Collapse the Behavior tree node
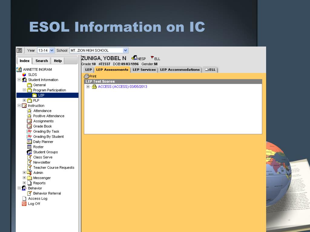Viewport: 310px width, 232px height. tap(19, 188)
